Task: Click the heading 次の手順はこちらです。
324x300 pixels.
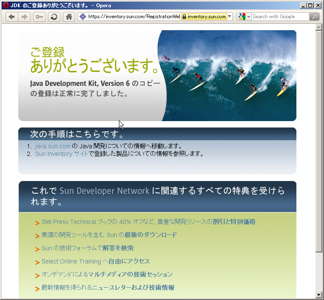Action: tap(77, 134)
